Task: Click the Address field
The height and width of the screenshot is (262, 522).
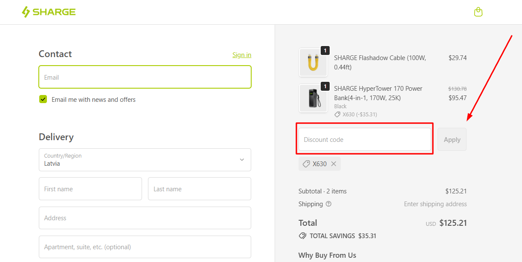Action: (145, 218)
